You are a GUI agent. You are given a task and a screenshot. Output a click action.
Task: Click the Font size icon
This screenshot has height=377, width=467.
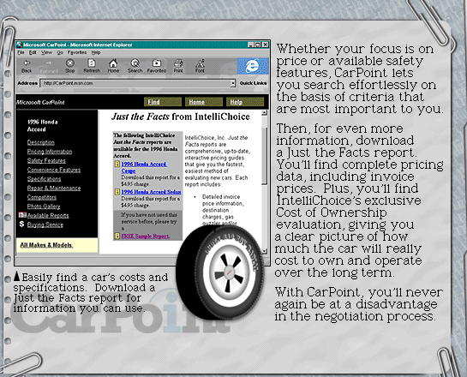coord(200,63)
